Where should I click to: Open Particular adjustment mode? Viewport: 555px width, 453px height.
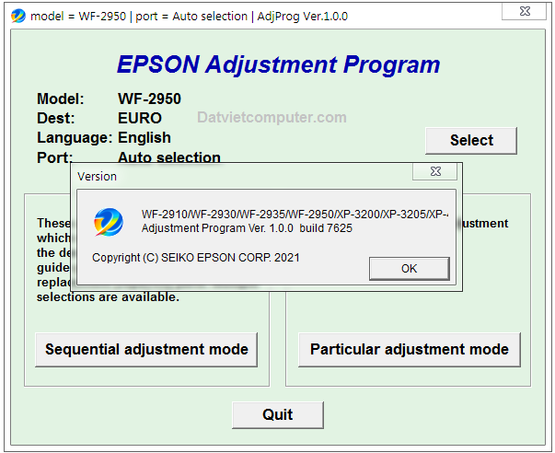point(409,350)
